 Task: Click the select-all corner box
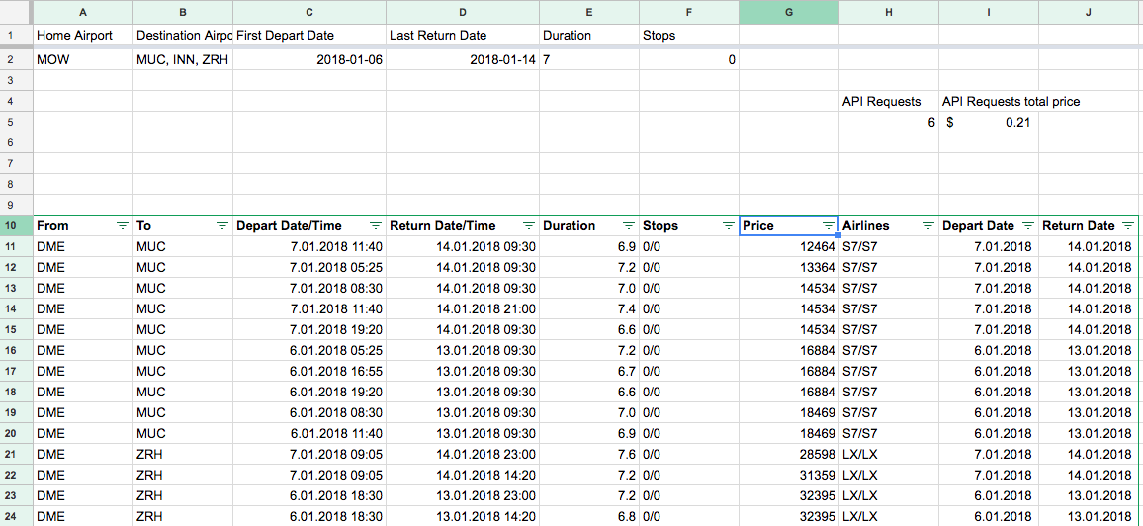click(x=16, y=12)
